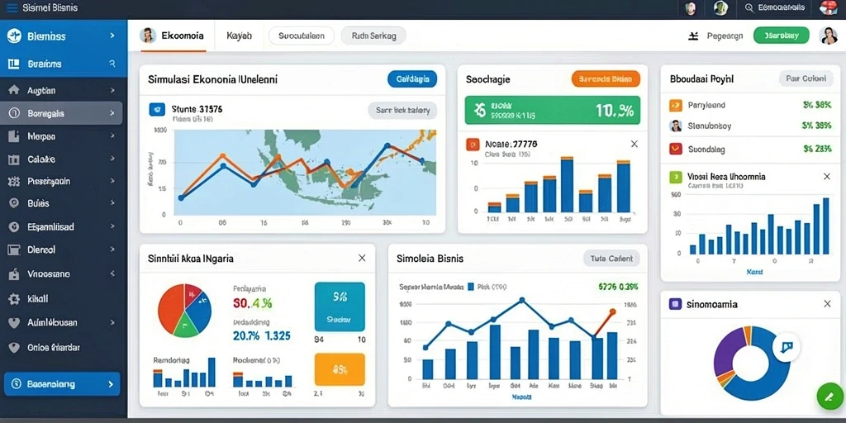Click the Tuta Callent button
846x423 pixels.
[x=611, y=259]
